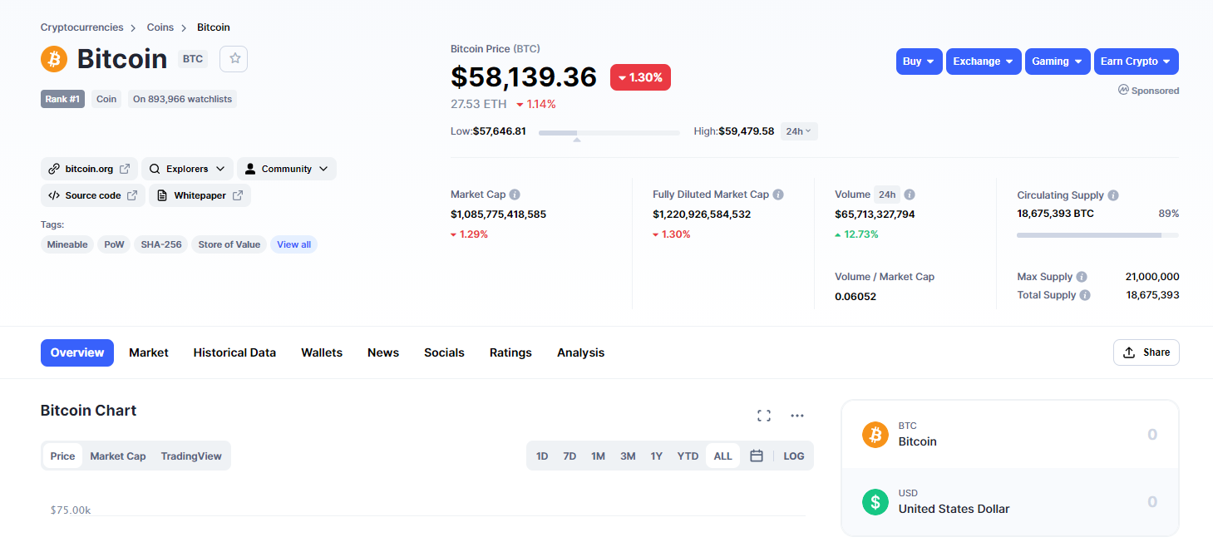Open the Historical Data tab
The width and height of the screenshot is (1213, 542).
[x=234, y=352]
